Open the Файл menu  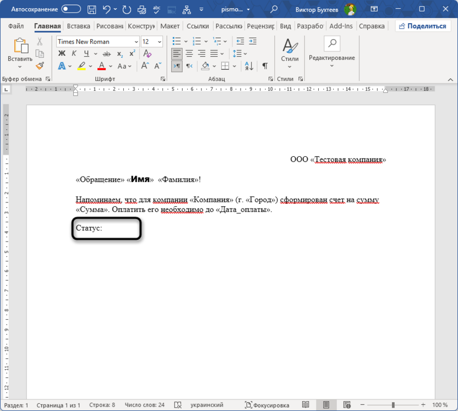[16, 26]
